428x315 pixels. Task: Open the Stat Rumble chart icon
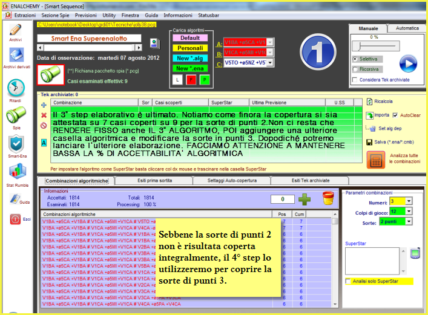pyautogui.click(x=18, y=172)
